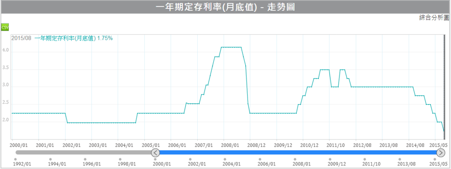The image size is (451, 169).
Task: Click the 2003/01 x-axis label
Action: 98,145
